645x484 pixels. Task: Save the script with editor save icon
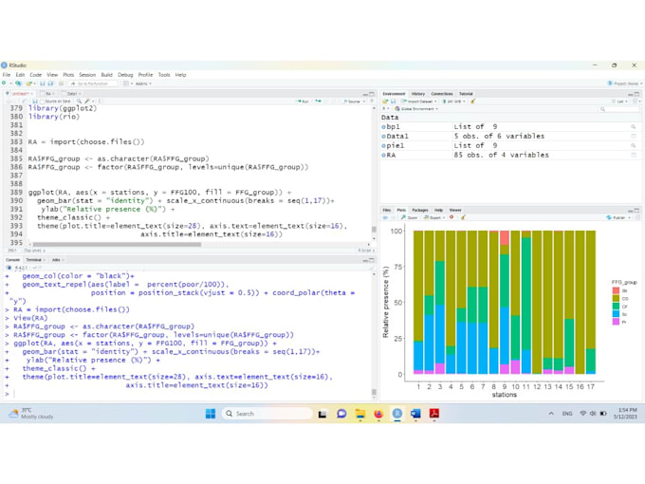[35, 102]
